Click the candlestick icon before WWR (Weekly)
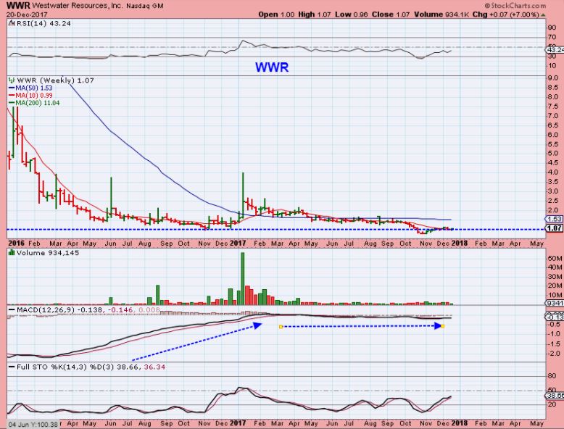Screen dimensions: 564x429 point(12,80)
